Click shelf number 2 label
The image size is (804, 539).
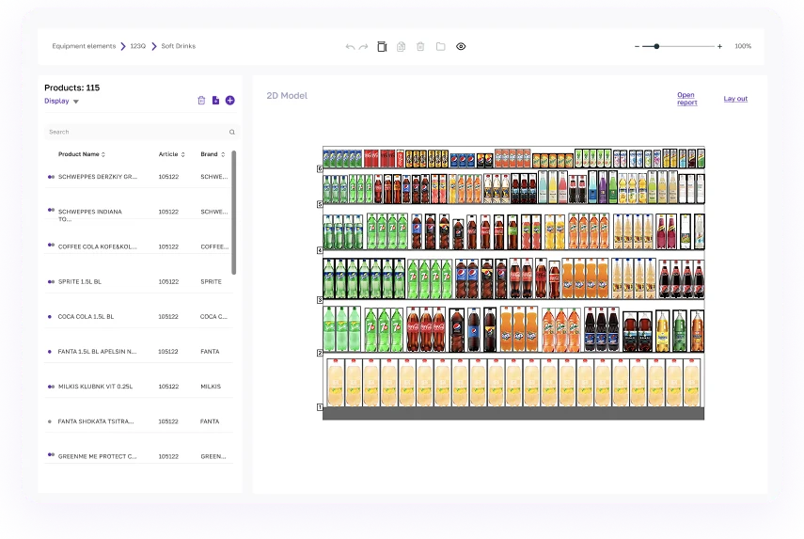320,353
